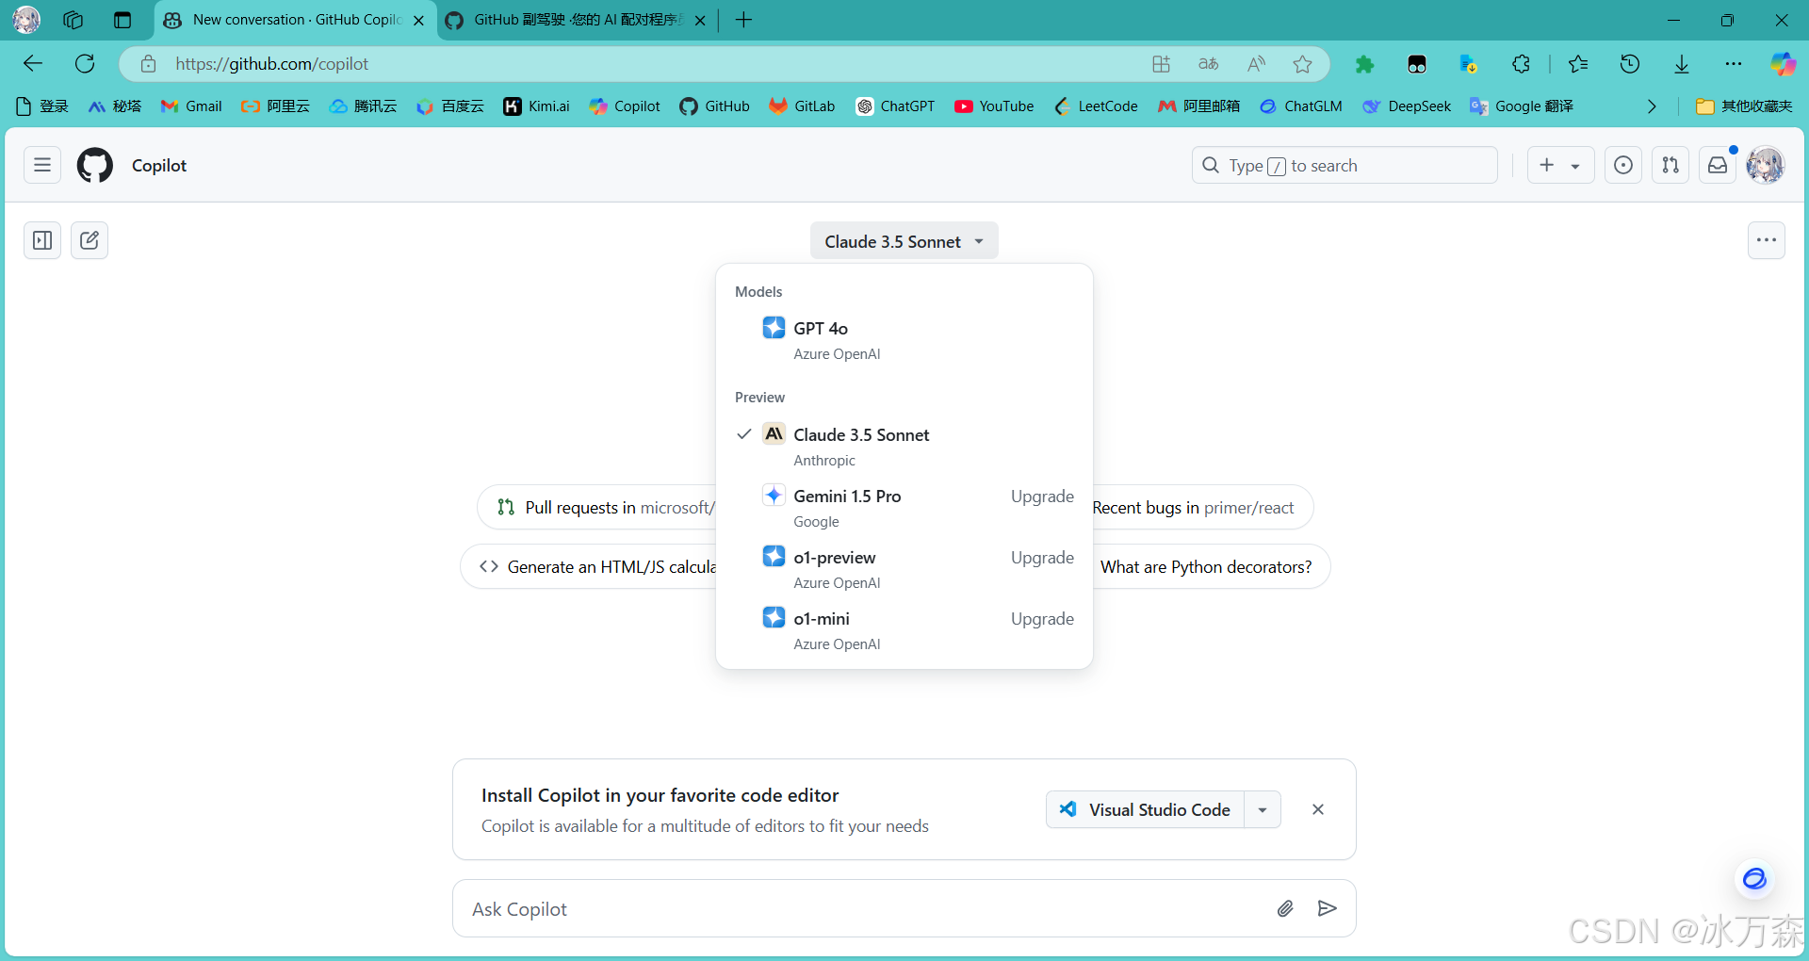
Task: Click Upgrade next to o1-mini
Action: coord(1042,618)
